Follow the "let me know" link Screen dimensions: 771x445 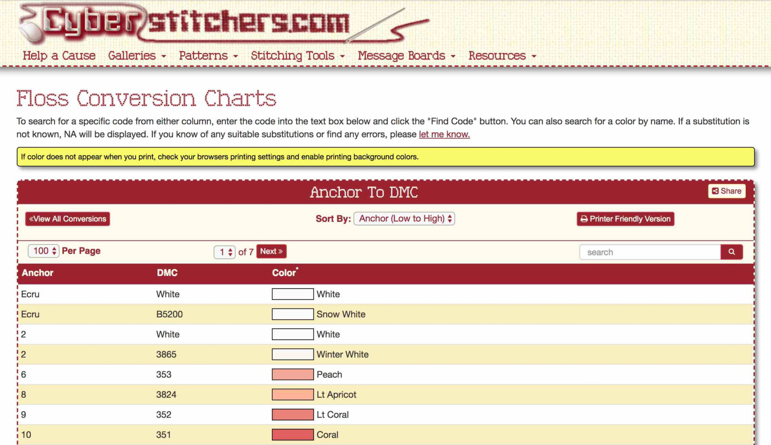pyautogui.click(x=444, y=134)
